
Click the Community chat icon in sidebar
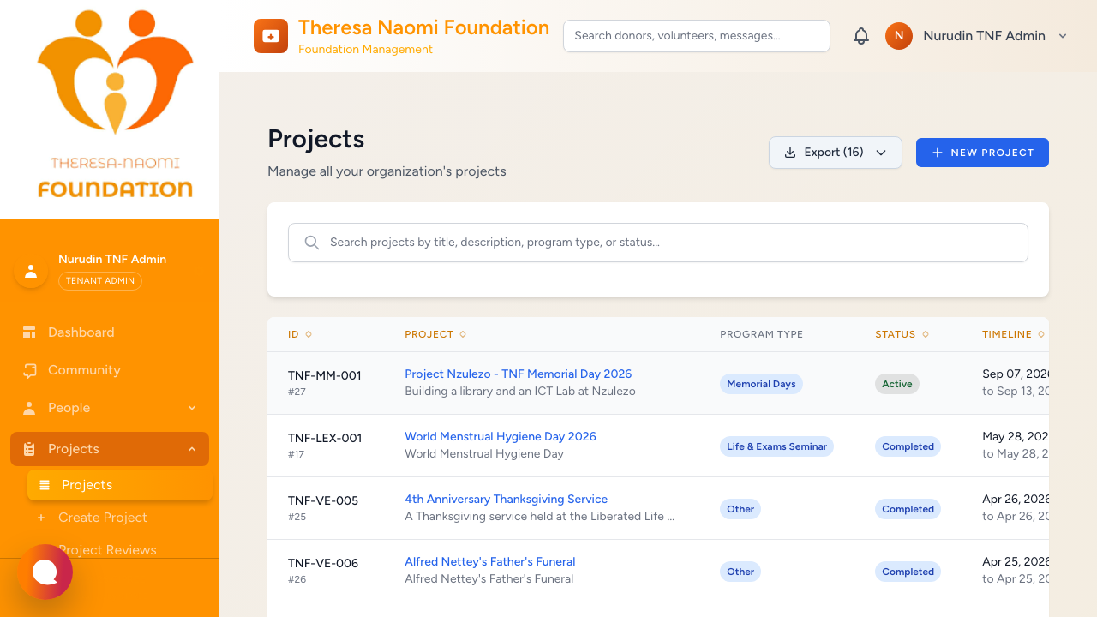pos(30,370)
